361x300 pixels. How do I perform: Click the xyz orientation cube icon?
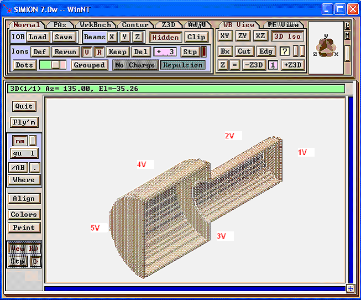(x=326, y=47)
